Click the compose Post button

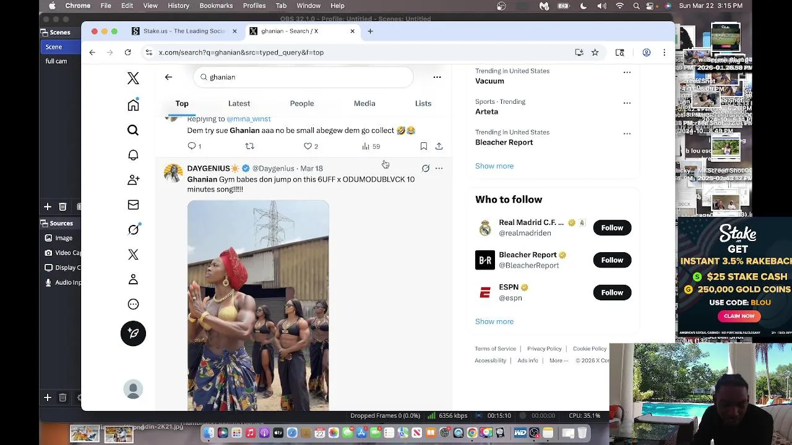coord(133,333)
